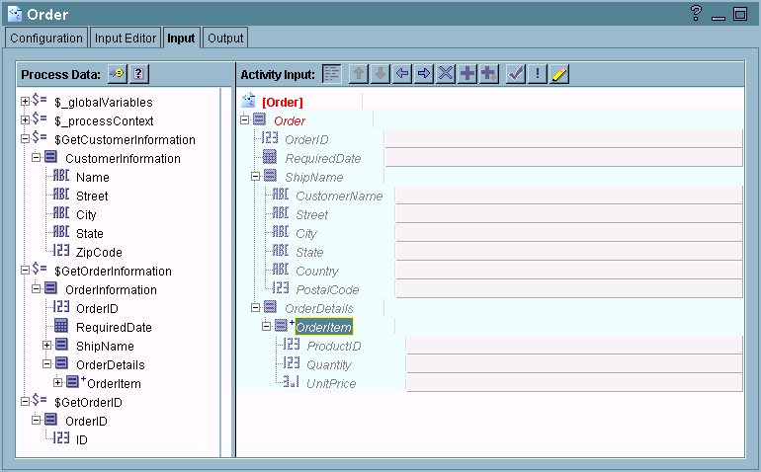Expand the $_globalVariables tree node
761x472 pixels.
tap(25, 102)
